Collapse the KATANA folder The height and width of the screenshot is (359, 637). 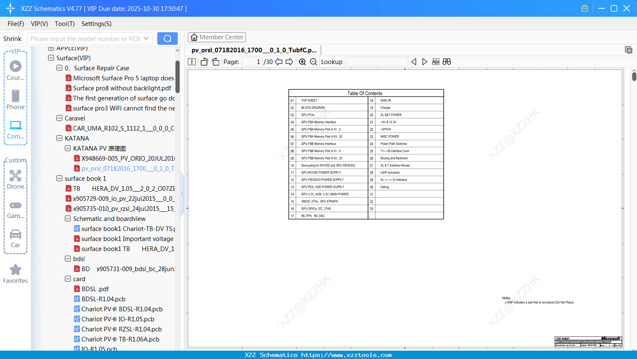click(59, 138)
